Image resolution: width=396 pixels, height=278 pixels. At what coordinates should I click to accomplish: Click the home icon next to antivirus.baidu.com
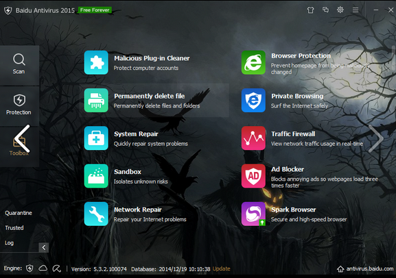(340, 269)
